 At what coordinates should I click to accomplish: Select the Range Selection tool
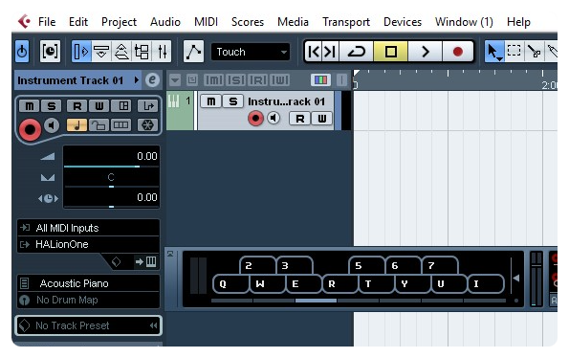click(x=514, y=52)
